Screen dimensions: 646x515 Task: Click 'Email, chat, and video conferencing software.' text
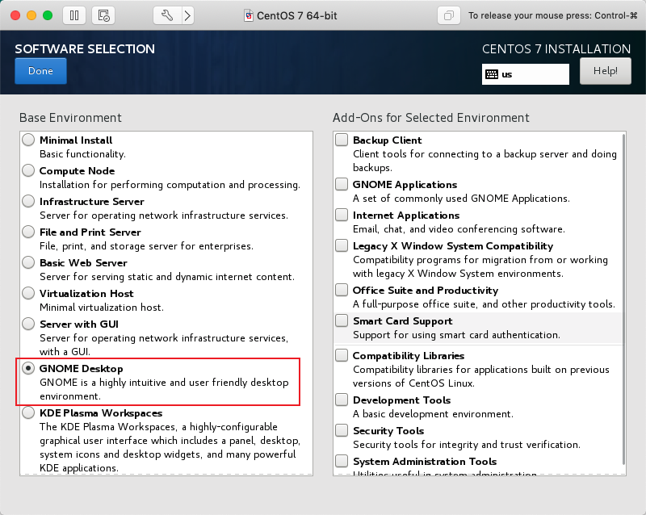pos(459,229)
